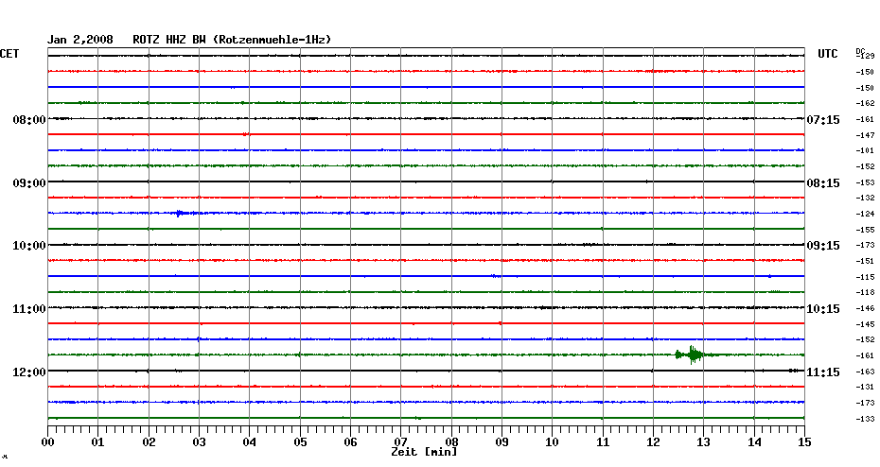880x467 pixels.
Task: Click the 08:00 CET time label
Action: click(x=29, y=119)
